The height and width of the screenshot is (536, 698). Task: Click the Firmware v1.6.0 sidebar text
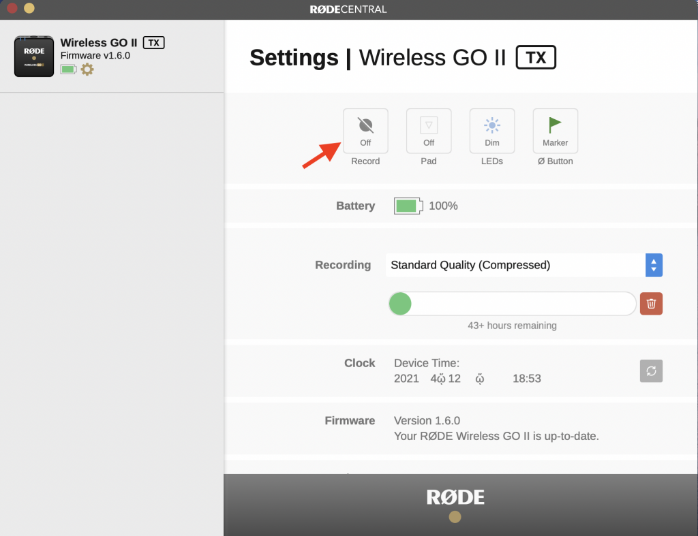95,56
